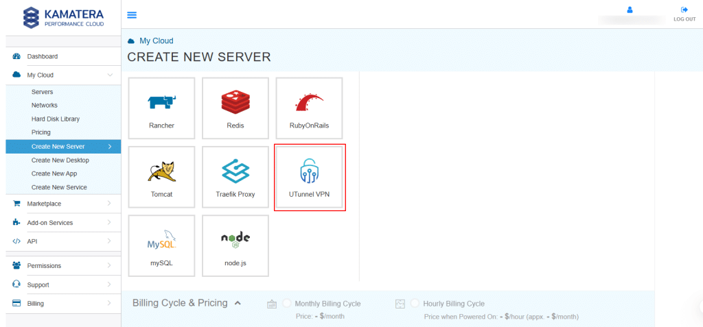703x327 pixels.
Task: Click the monthly billing calendar icon
Action: coord(272,304)
